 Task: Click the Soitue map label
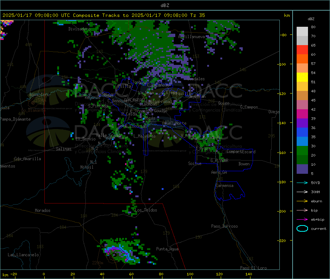pos(195,164)
